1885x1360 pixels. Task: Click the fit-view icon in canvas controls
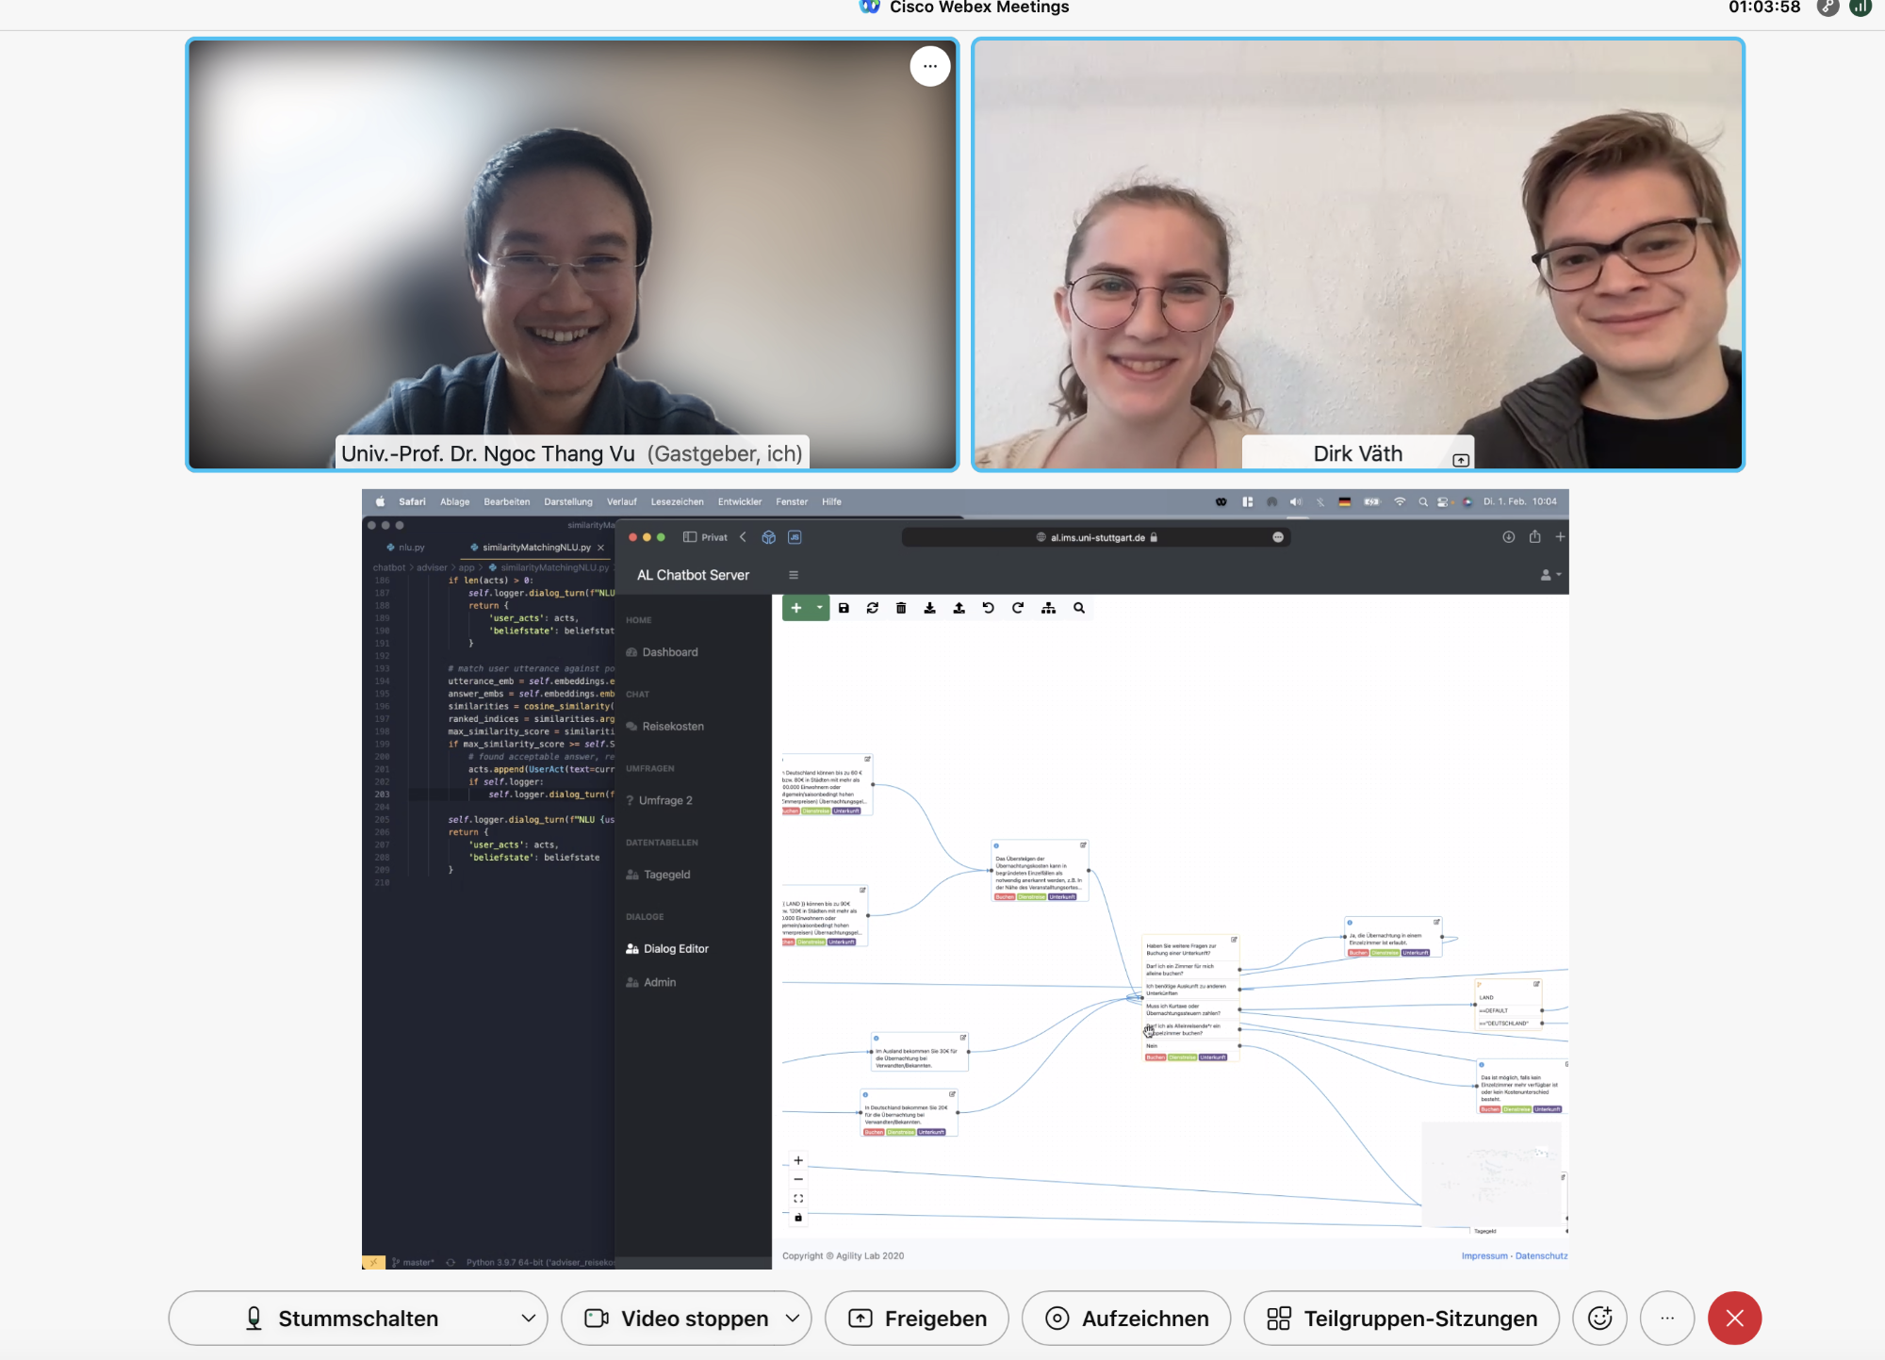click(798, 1199)
